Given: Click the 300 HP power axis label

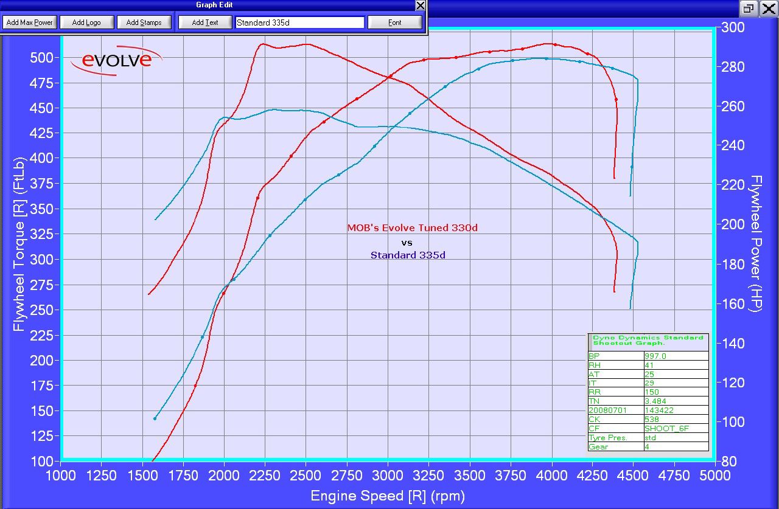Looking at the screenshot, I should 733,27.
